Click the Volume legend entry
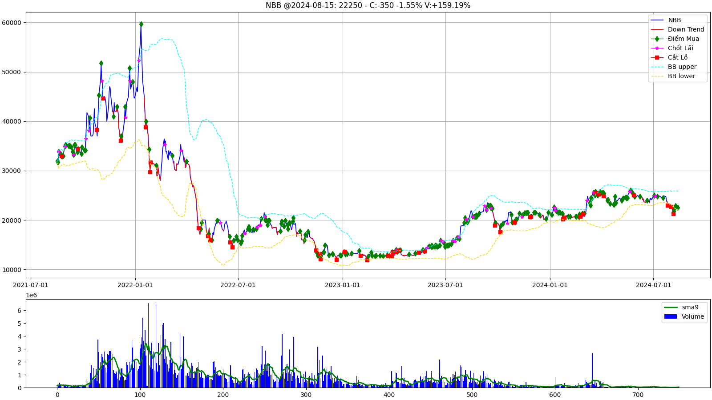The height and width of the screenshot is (400, 712). pos(684,316)
